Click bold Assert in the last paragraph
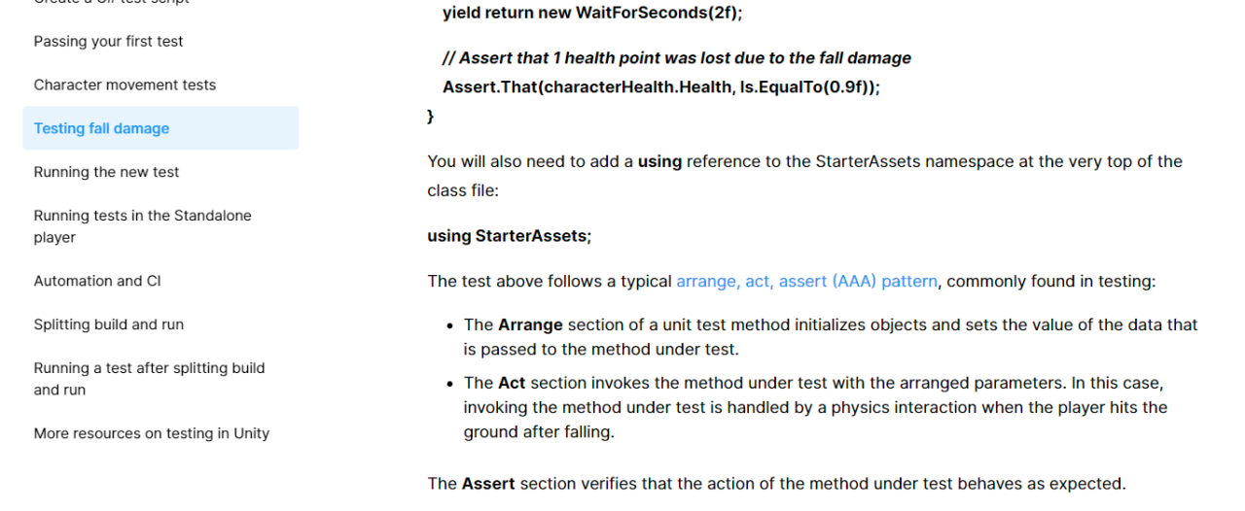 tap(488, 483)
